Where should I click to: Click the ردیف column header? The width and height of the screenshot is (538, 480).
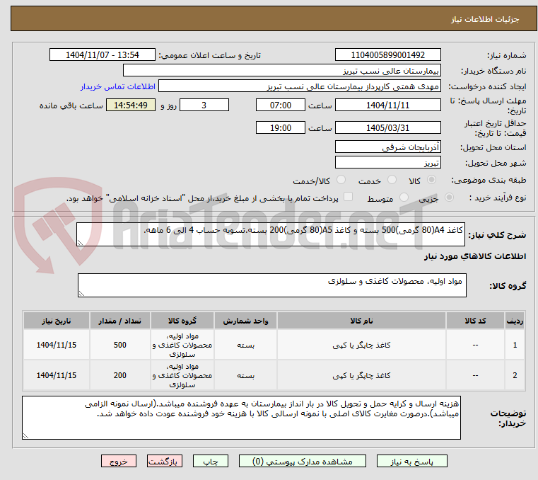click(515, 321)
